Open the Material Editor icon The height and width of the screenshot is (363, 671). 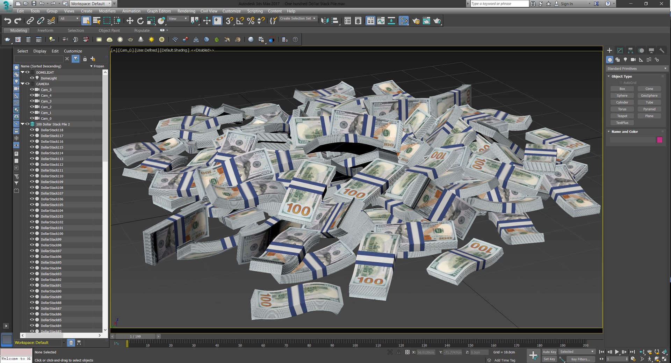pyautogui.click(x=404, y=21)
